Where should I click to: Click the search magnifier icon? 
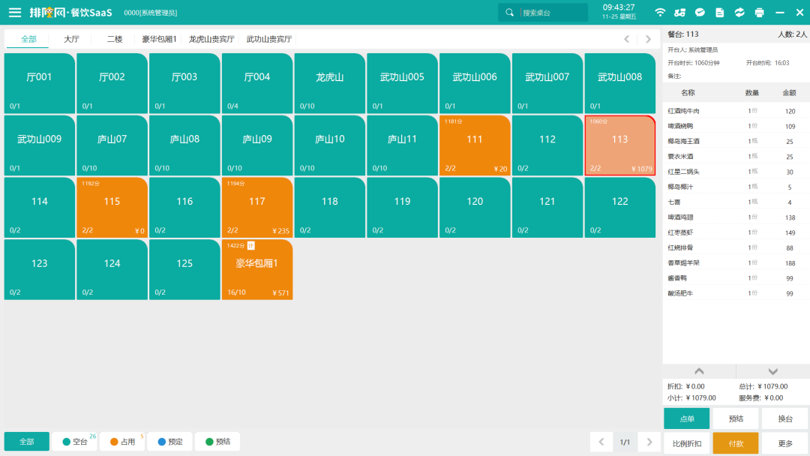[x=510, y=13]
